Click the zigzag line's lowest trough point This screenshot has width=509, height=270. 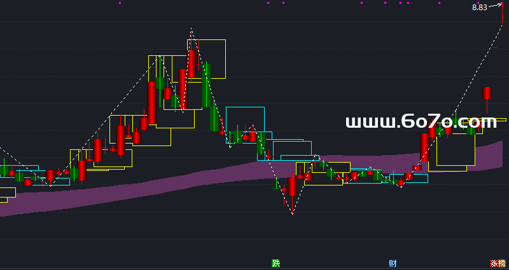click(292, 214)
